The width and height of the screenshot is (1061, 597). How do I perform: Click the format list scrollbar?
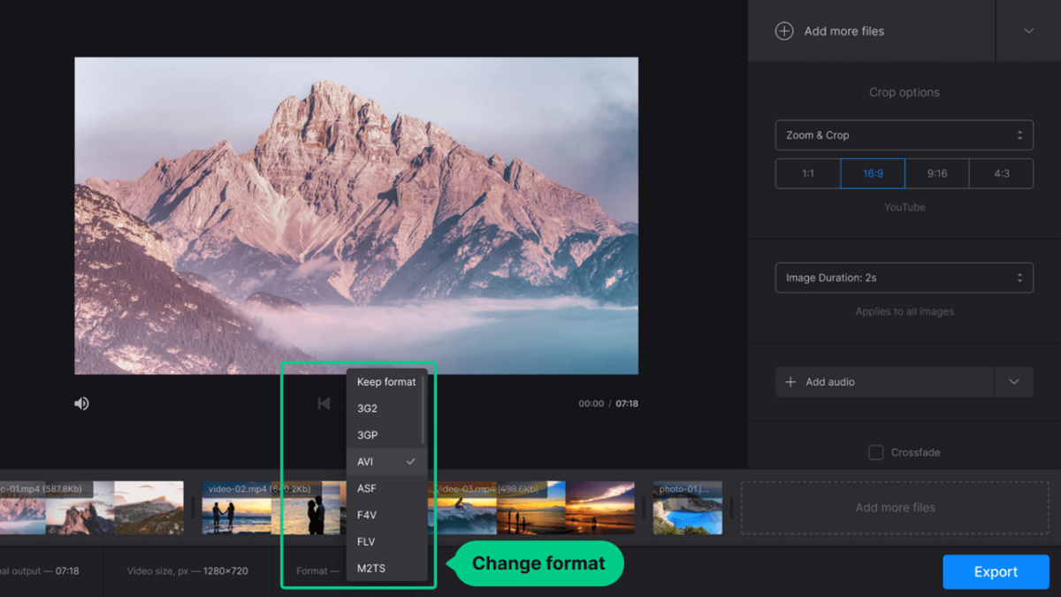pos(424,409)
